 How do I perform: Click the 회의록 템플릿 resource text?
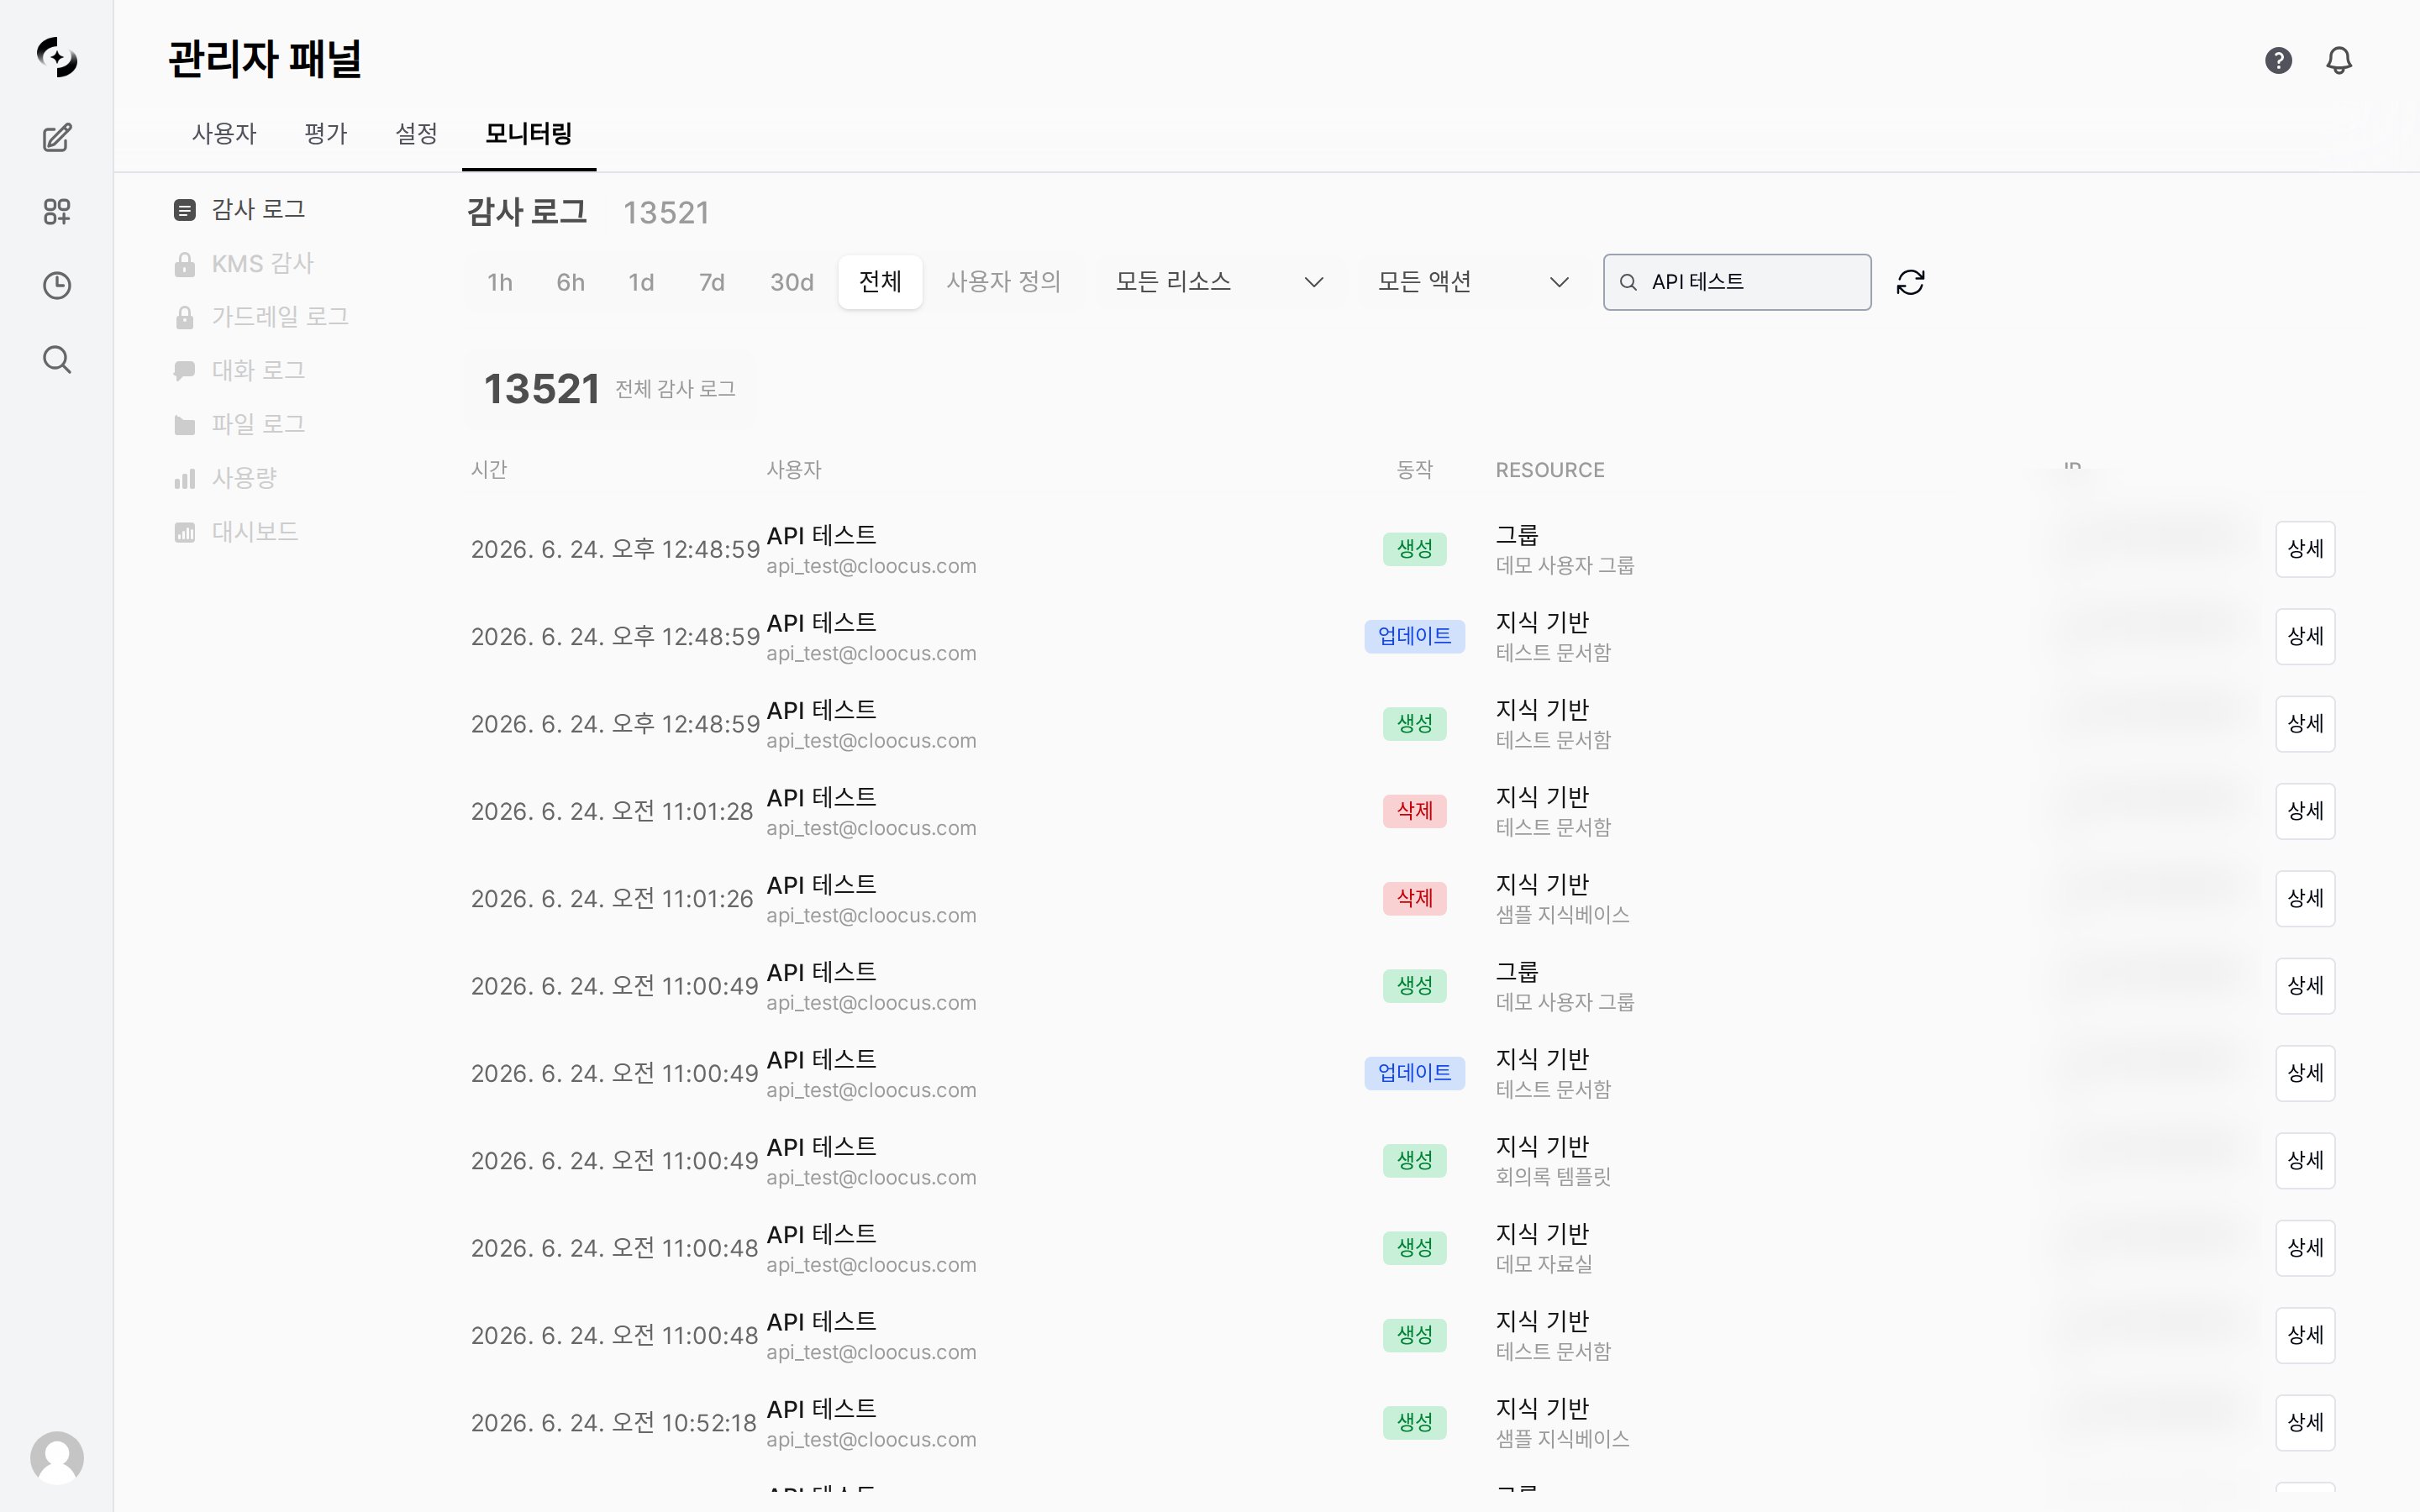tap(1553, 1177)
